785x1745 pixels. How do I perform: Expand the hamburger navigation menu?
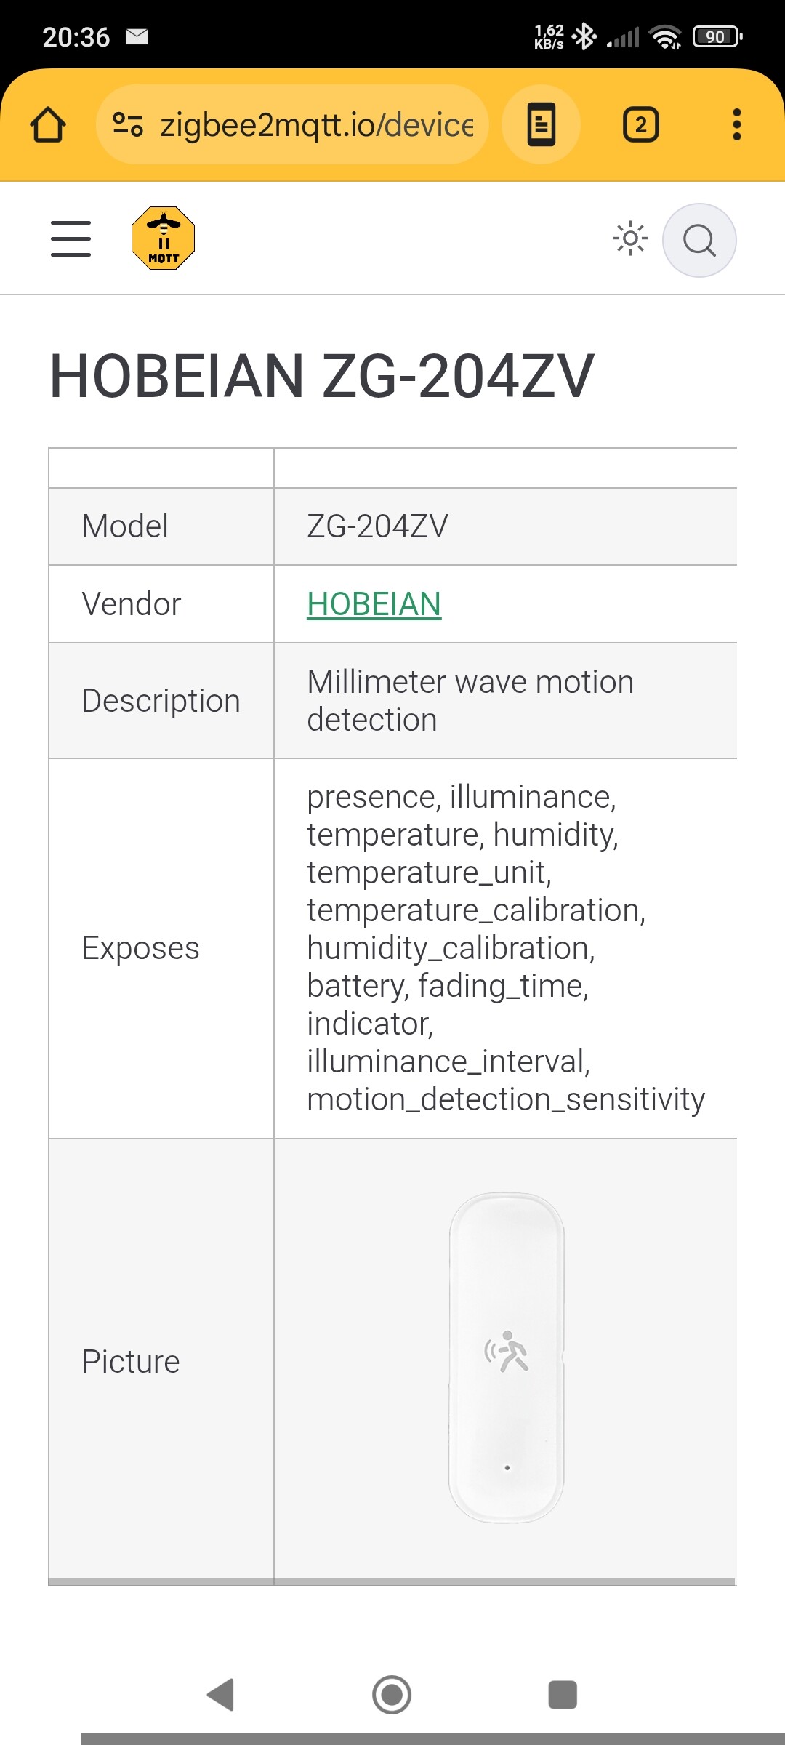pyautogui.click(x=71, y=239)
